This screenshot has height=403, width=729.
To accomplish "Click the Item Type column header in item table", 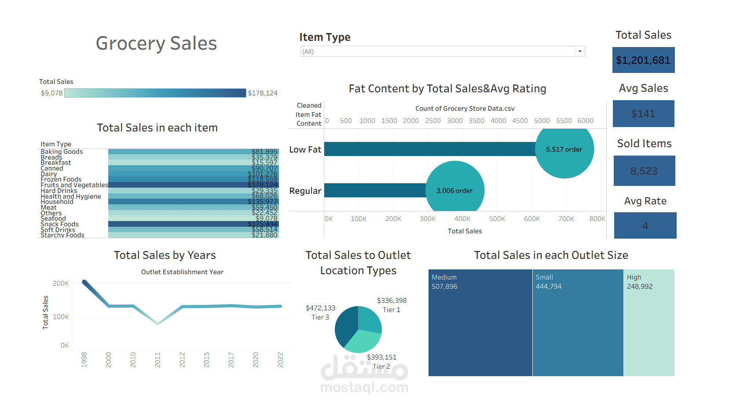I will click(x=56, y=144).
